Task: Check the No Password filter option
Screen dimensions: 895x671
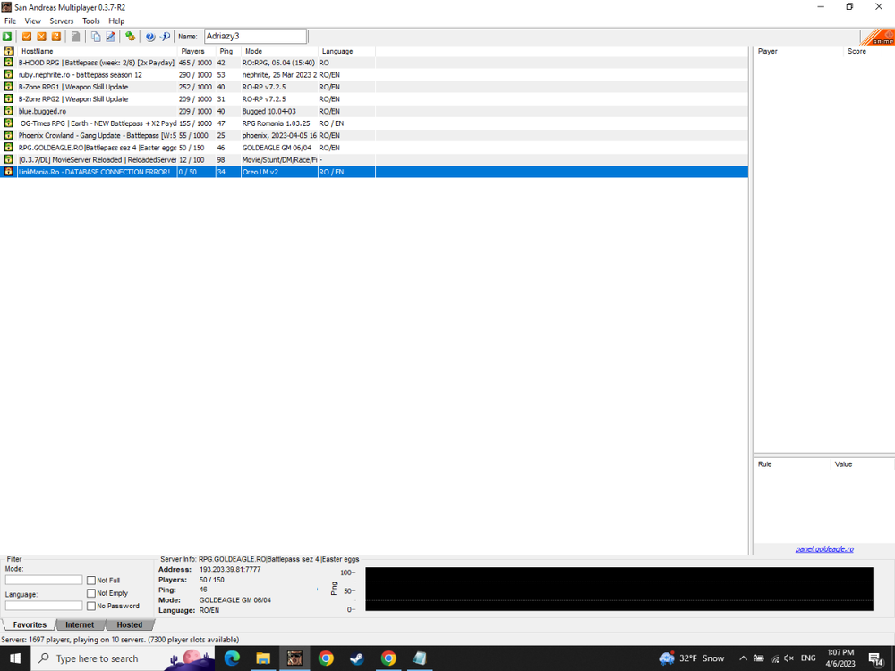Action: click(x=91, y=606)
